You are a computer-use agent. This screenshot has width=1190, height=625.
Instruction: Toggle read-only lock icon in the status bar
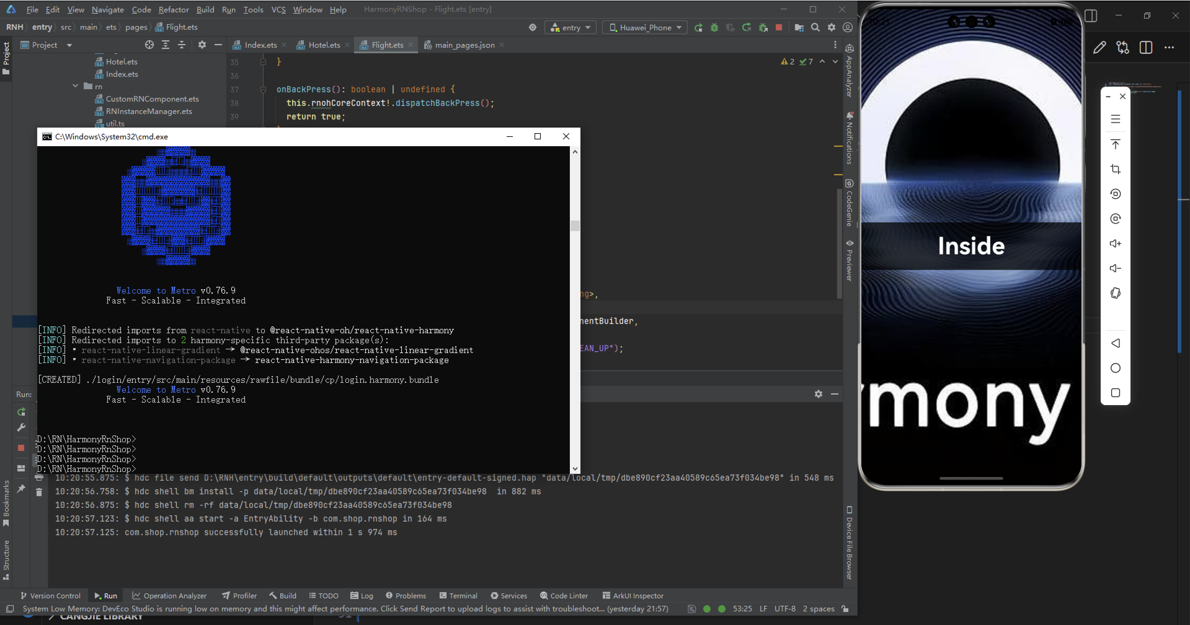(x=845, y=608)
